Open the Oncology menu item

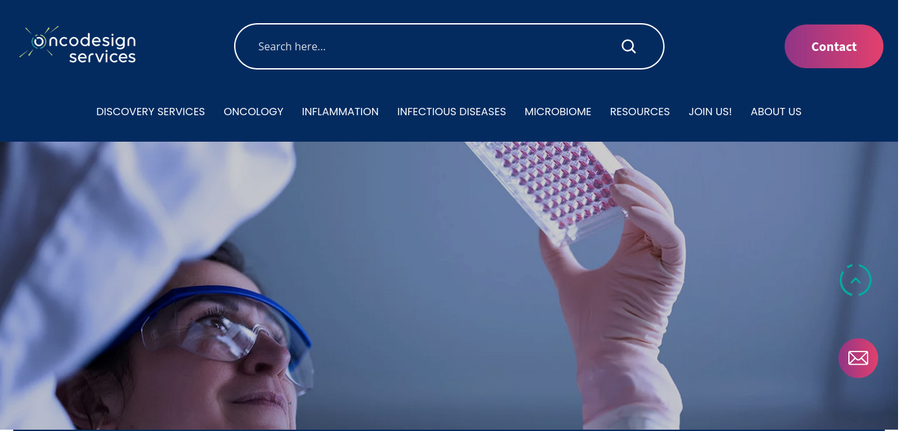[253, 112]
